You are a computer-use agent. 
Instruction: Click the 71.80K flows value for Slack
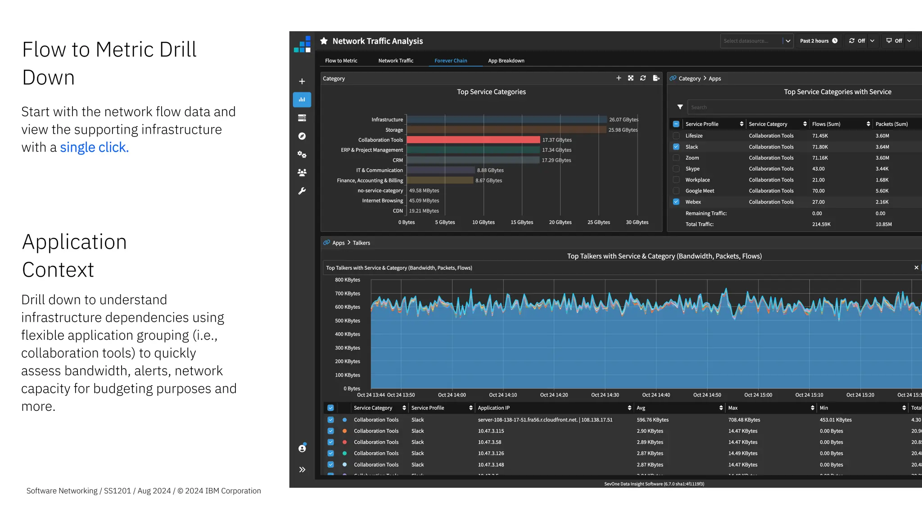click(820, 147)
